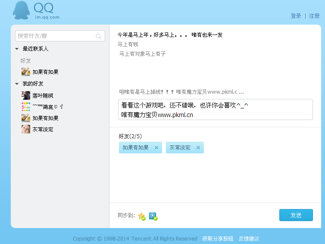Open 获取分享按钮 footer link

tap(218, 239)
